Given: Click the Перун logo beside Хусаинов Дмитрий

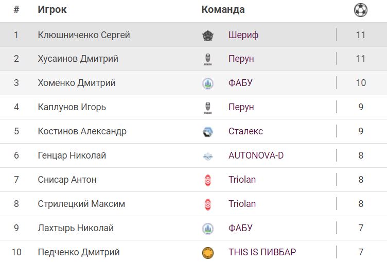Looking at the screenshot, I should click(x=207, y=59).
